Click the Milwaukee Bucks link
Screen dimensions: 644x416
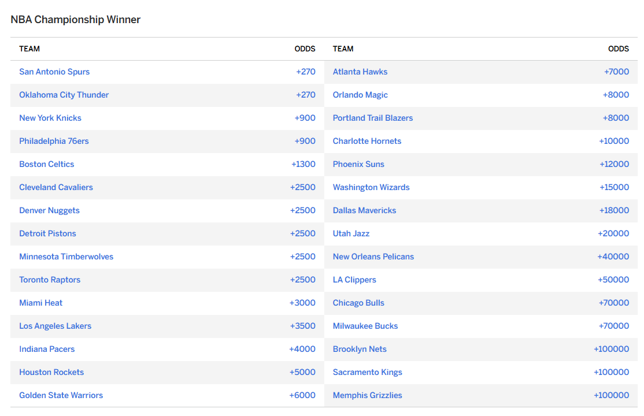365,326
